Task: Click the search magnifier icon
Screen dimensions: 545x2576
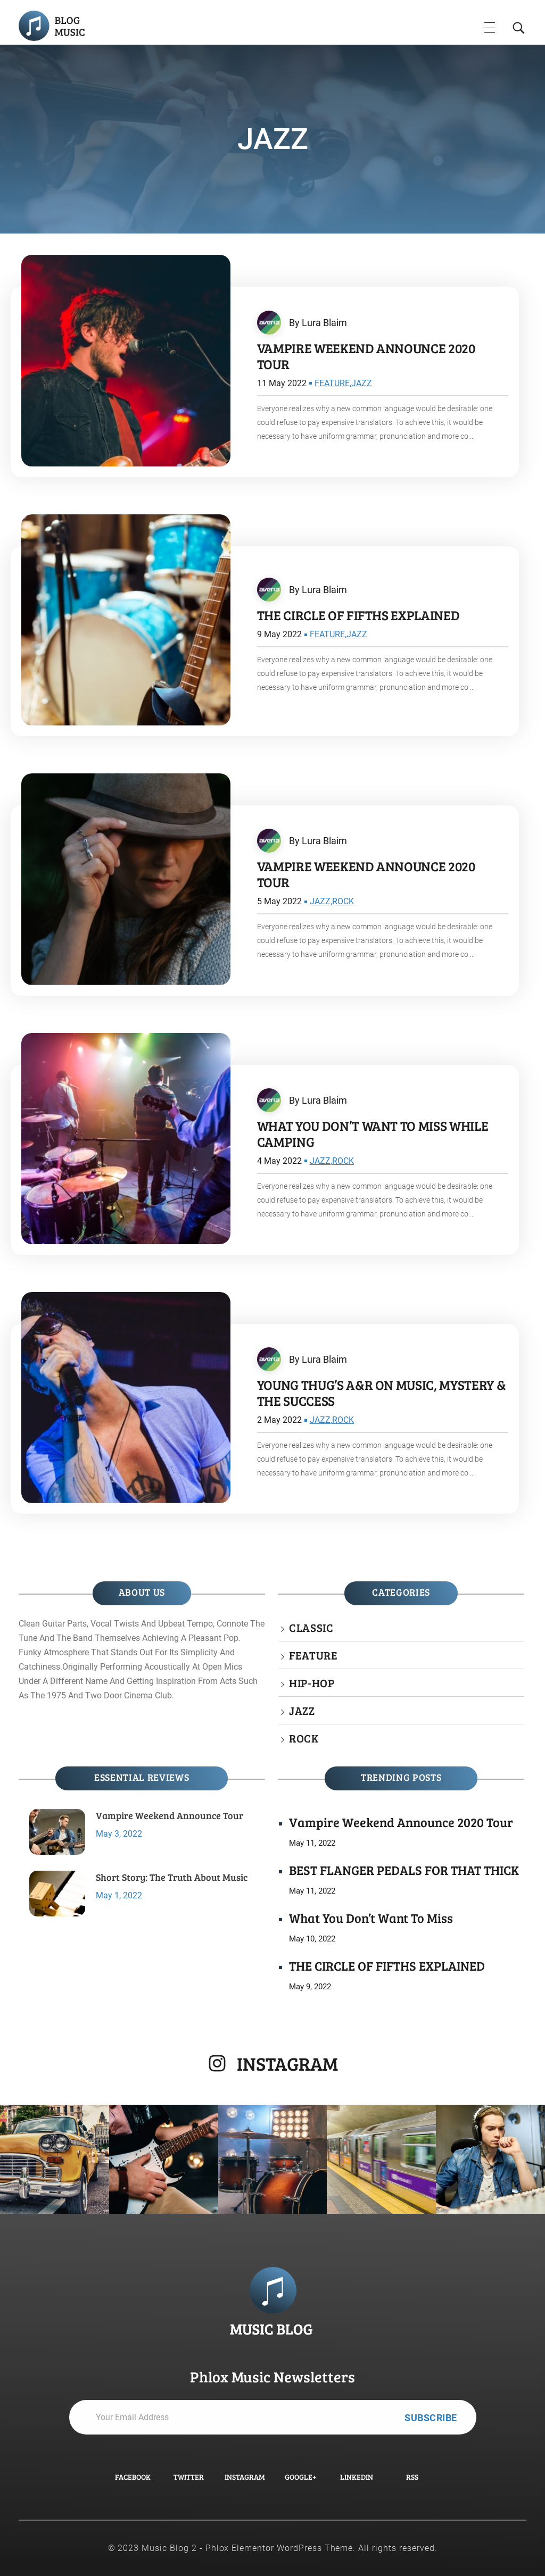Action: pyautogui.click(x=518, y=28)
